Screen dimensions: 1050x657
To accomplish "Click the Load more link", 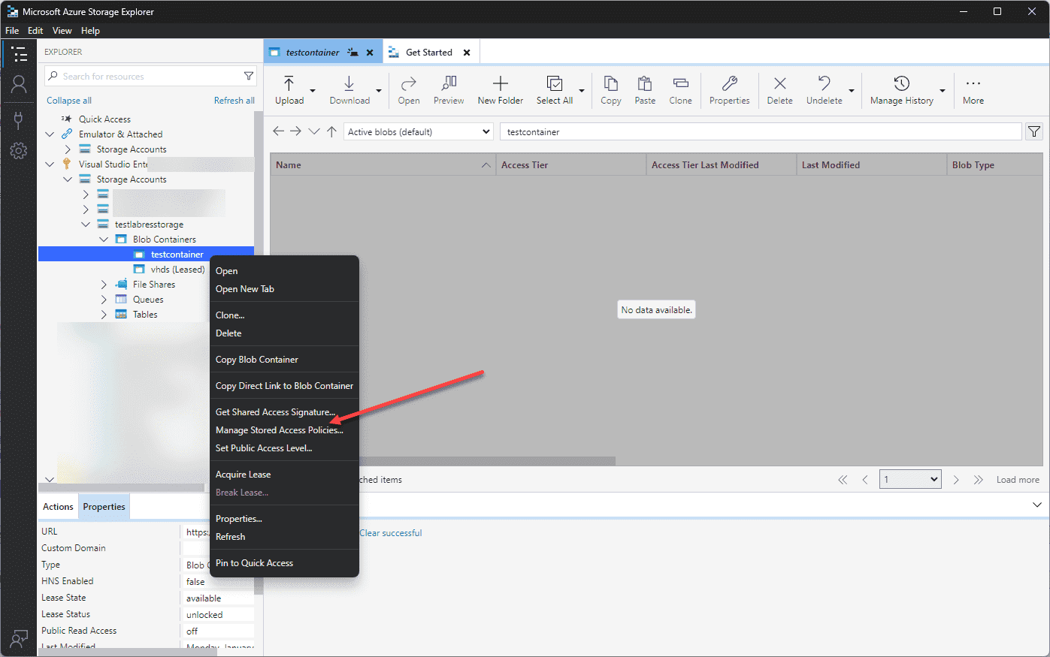I will click(x=1018, y=480).
